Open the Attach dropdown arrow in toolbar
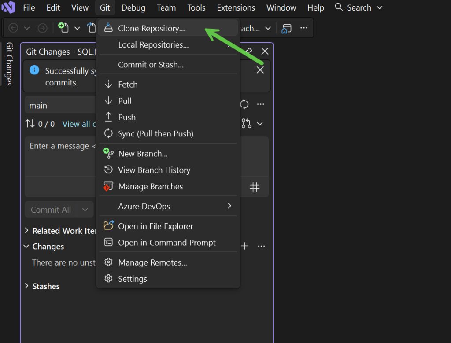Viewport: 451px width, 343px height. pyautogui.click(x=268, y=28)
